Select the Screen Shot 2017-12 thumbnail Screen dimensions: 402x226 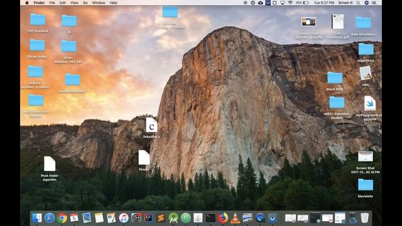coord(366,157)
